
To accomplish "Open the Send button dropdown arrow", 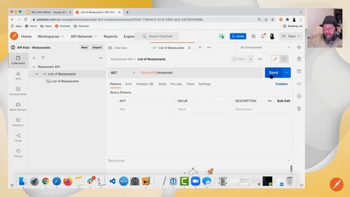I will [x=287, y=73].
